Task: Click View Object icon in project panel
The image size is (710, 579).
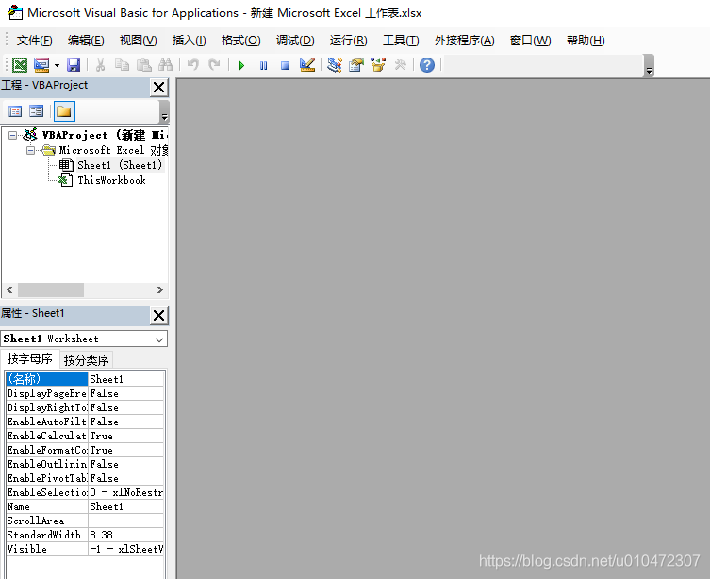Action: coord(36,111)
